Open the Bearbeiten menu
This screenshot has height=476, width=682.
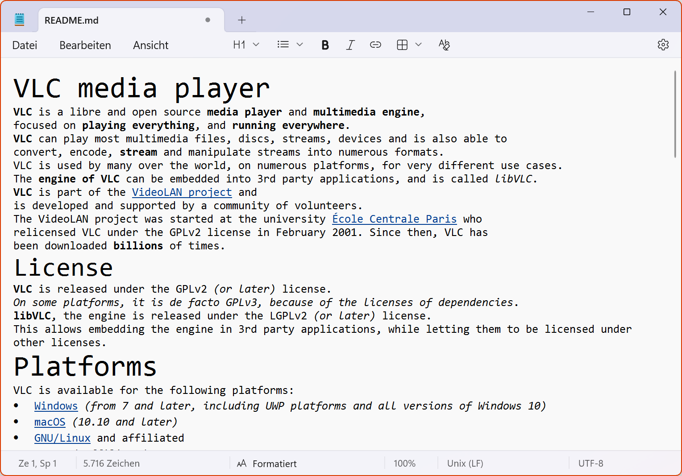tap(85, 45)
